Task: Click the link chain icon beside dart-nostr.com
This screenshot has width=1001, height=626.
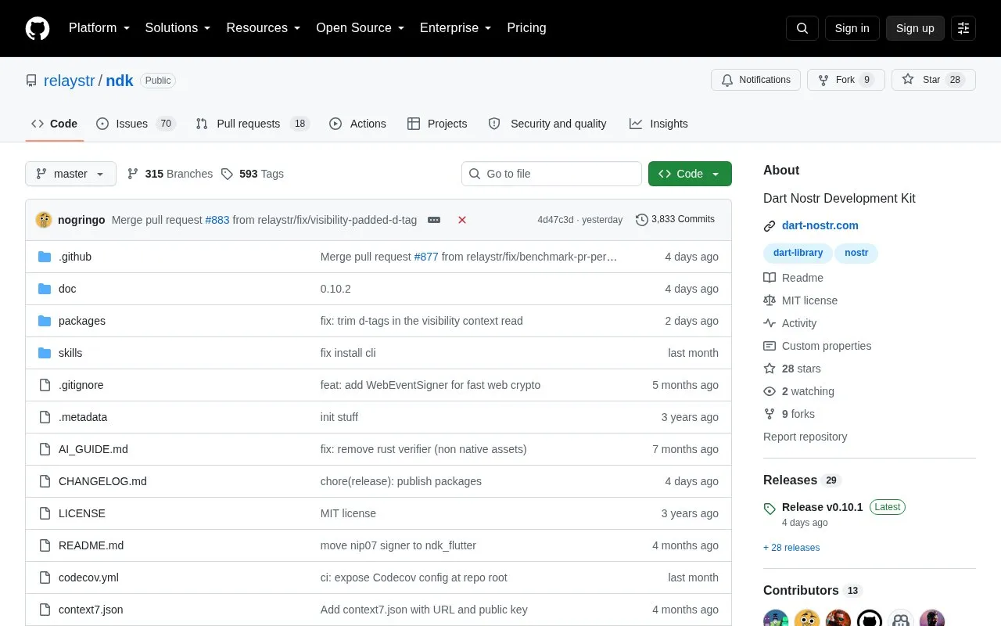Action: (770, 226)
